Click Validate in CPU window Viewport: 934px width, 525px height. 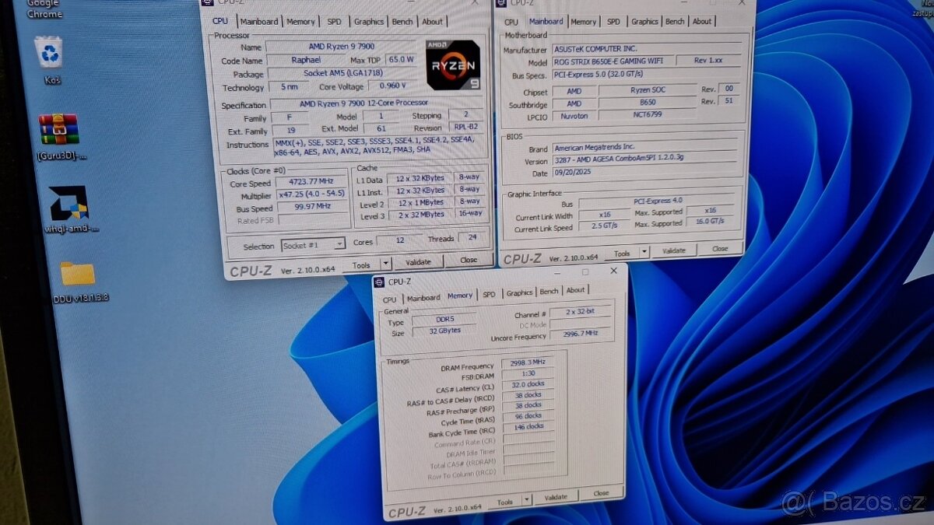click(418, 262)
